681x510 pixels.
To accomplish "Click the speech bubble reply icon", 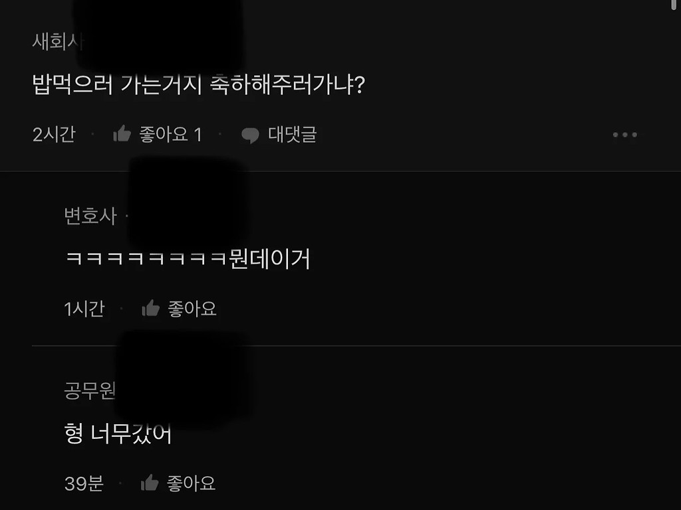I will [x=250, y=135].
